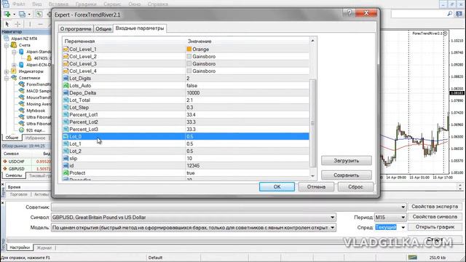The width and height of the screenshot is (466, 262).
Task: Click the Сохранить button
Action: point(347,175)
